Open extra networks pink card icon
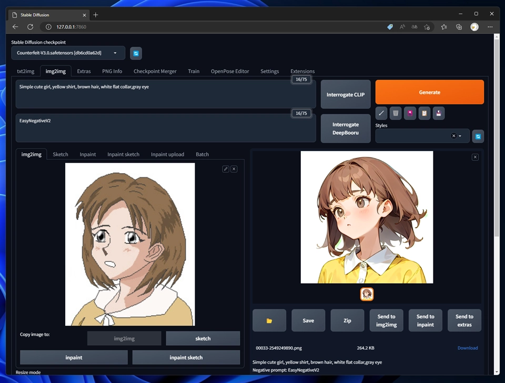505x383 pixels. (410, 113)
